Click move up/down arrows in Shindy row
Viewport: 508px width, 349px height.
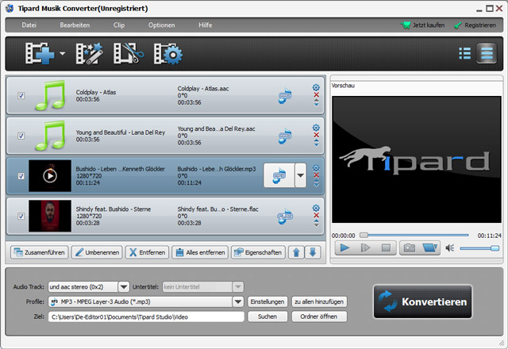coord(316,223)
